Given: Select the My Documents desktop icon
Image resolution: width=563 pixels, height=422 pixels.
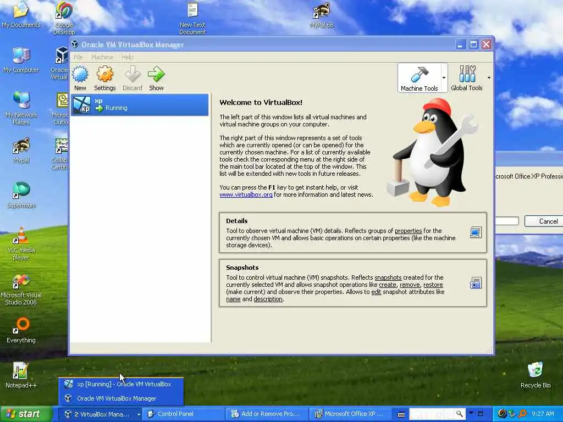Looking at the screenshot, I should pyautogui.click(x=21, y=14).
